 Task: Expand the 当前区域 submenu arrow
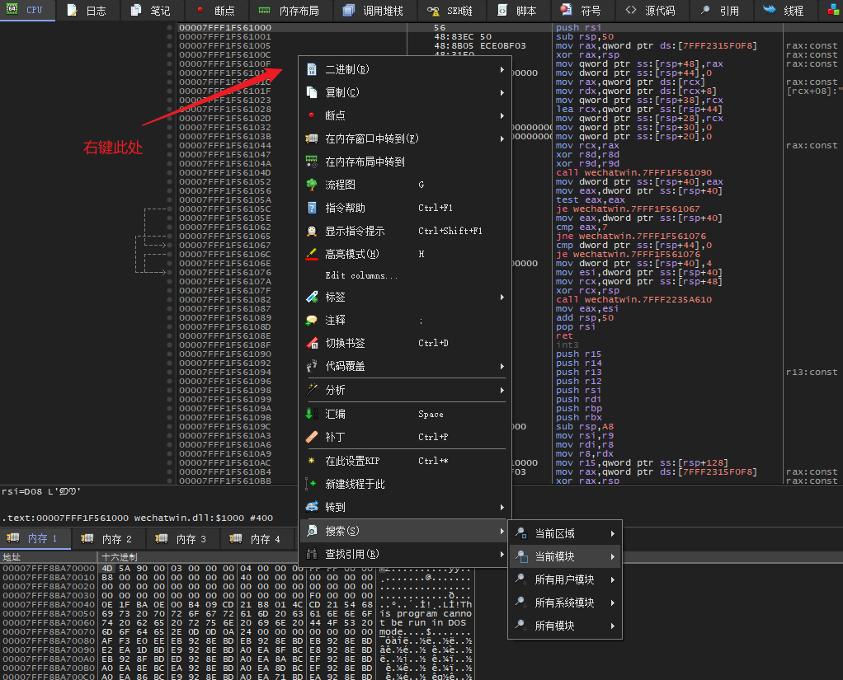(612, 533)
